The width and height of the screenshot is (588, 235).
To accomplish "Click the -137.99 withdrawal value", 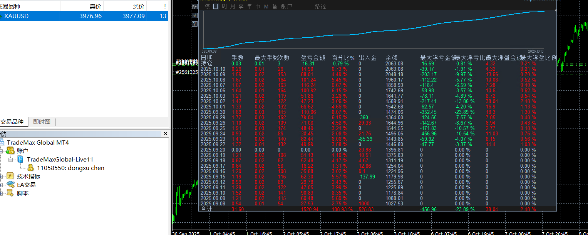I will tap(367, 177).
